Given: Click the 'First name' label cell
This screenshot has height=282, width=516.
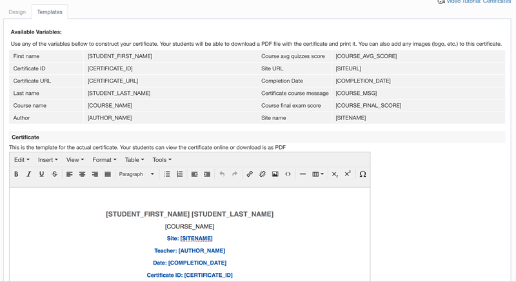Looking at the screenshot, I should pyautogui.click(x=26, y=56).
